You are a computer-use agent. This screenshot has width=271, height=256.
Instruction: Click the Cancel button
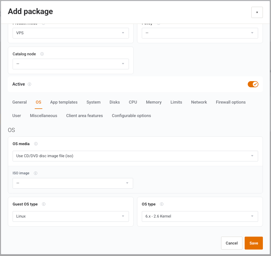coord(231,243)
